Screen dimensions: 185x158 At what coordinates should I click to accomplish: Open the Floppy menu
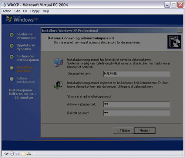coord(35,11)
